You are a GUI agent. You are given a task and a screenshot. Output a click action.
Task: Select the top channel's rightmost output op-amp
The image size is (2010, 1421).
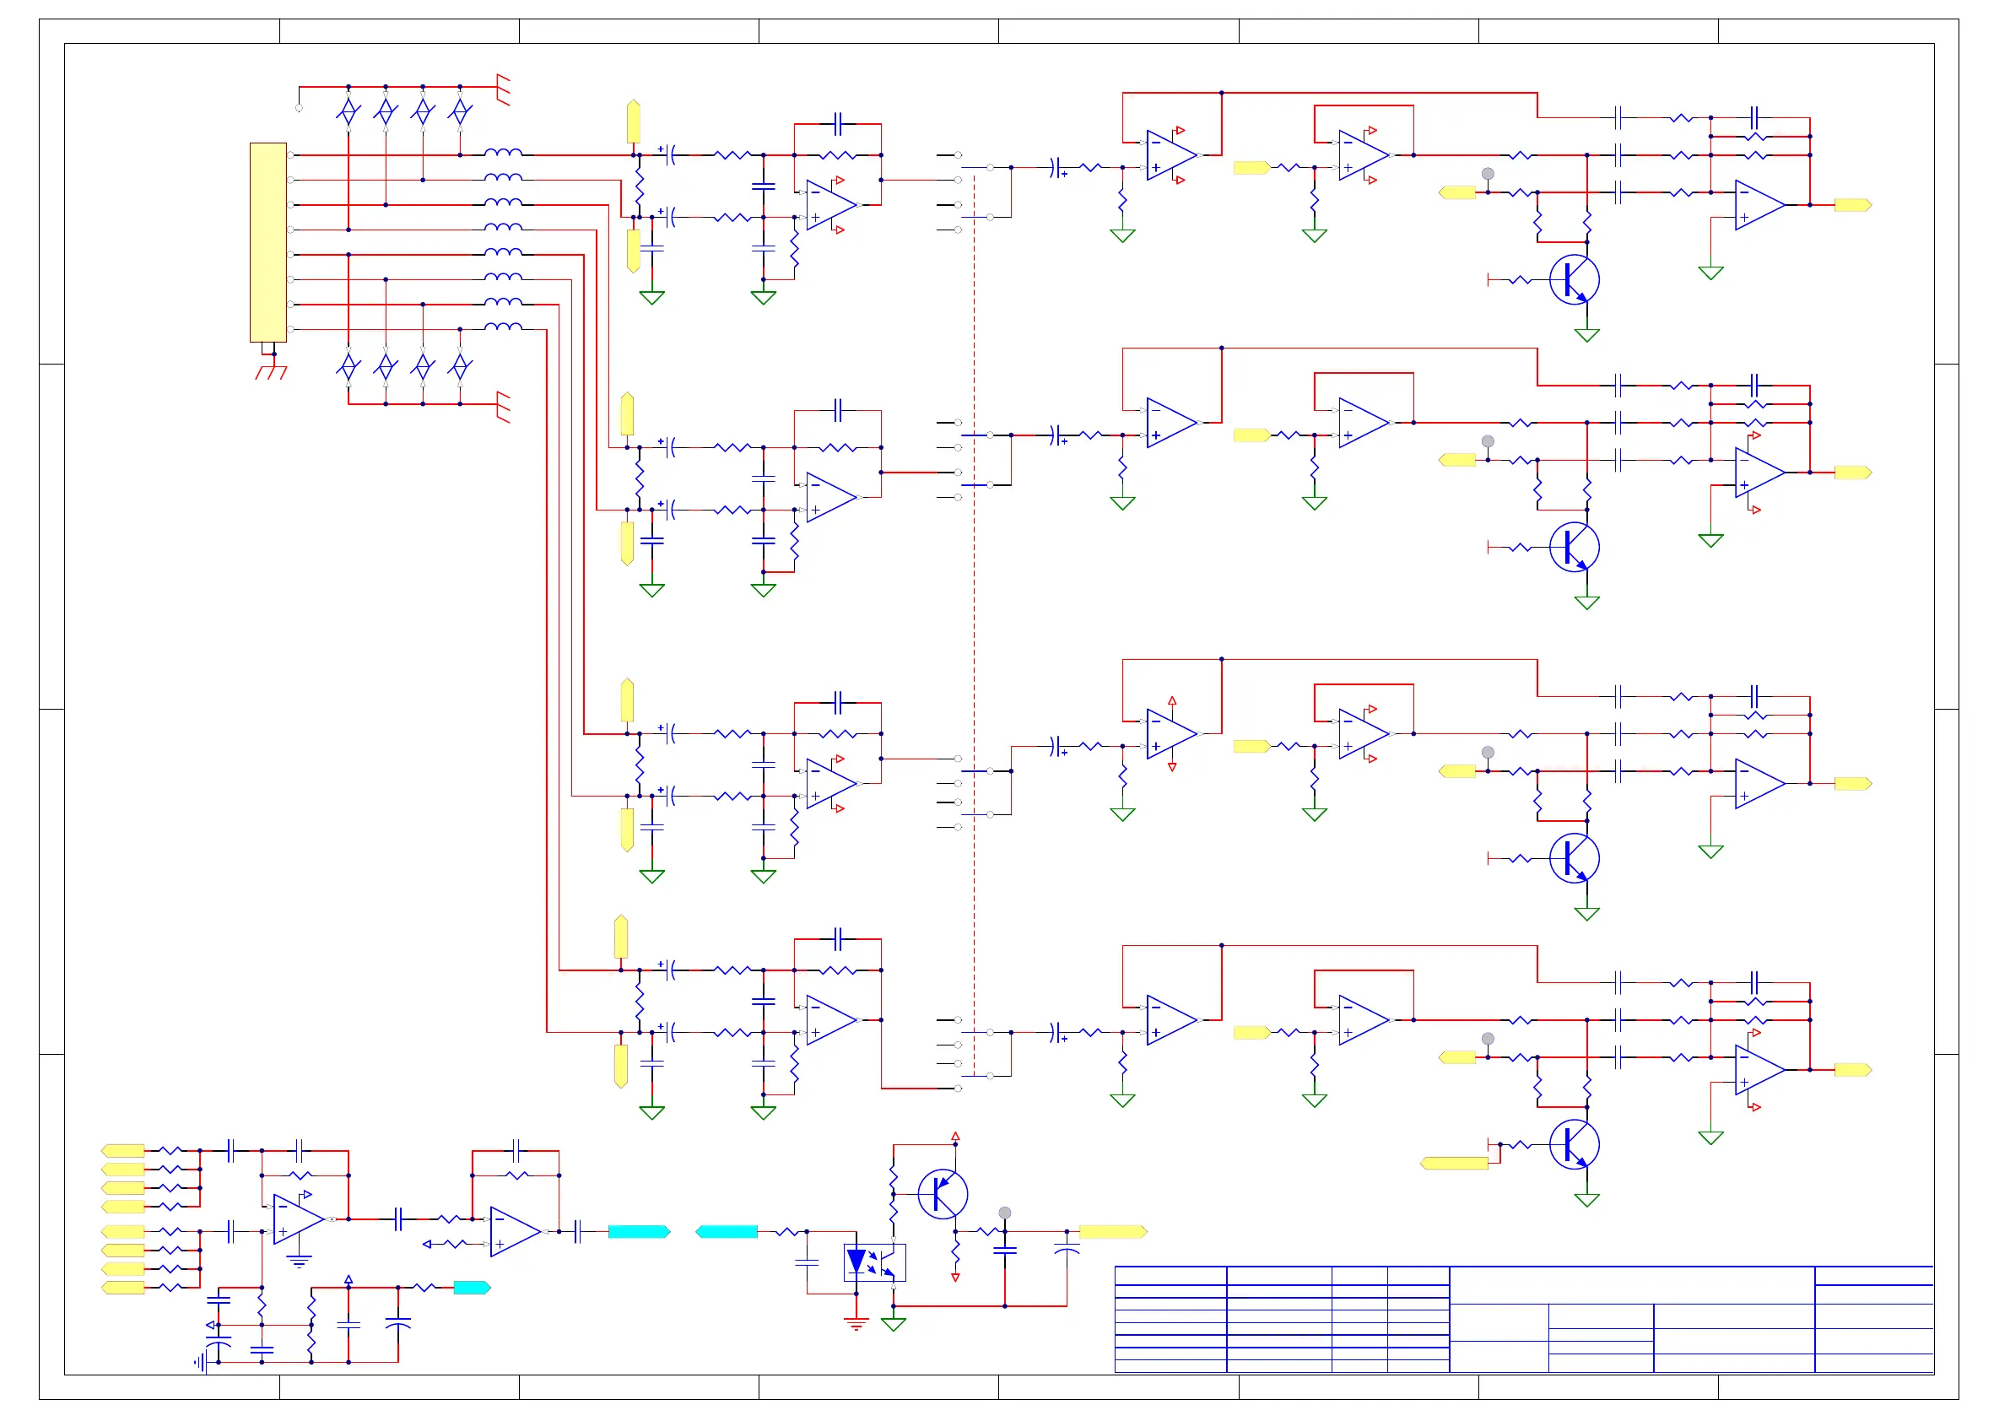click(x=1759, y=205)
